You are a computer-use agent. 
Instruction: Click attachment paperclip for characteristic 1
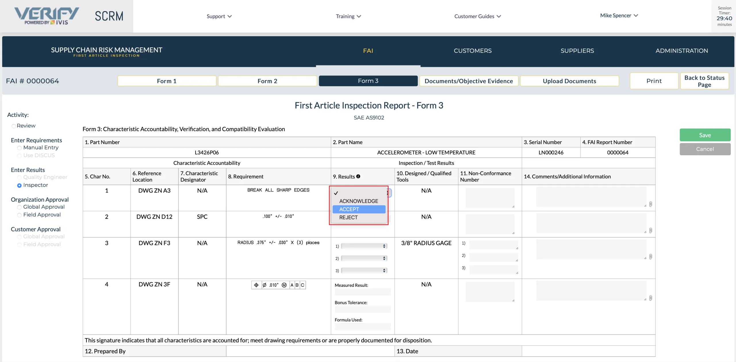[x=651, y=204]
